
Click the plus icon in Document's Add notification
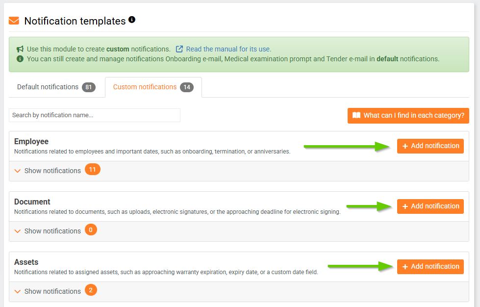405,206
